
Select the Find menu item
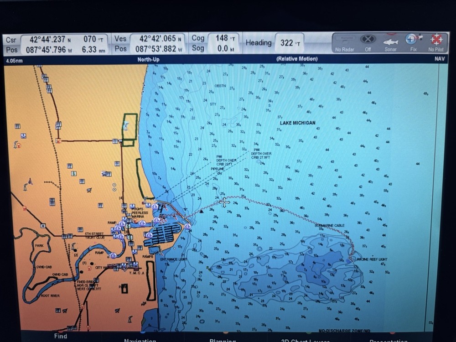(60, 337)
